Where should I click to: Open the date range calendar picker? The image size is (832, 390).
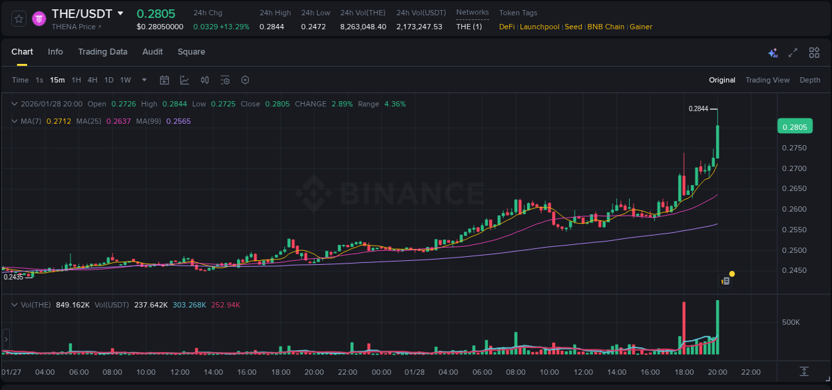(164, 80)
